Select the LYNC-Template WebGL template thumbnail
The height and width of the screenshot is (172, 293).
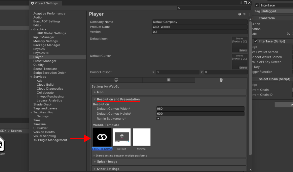102,137
